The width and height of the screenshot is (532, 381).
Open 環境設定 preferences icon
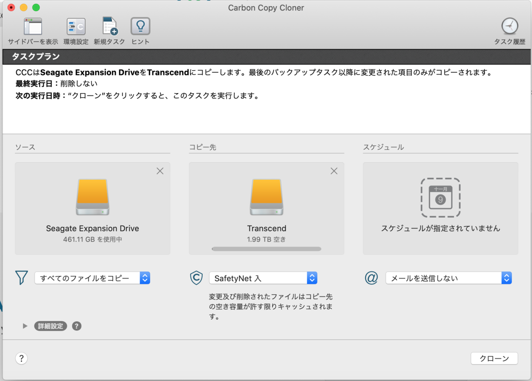pos(76,27)
